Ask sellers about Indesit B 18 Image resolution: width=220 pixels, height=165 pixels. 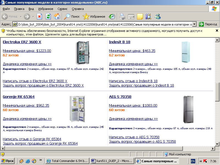(141, 86)
